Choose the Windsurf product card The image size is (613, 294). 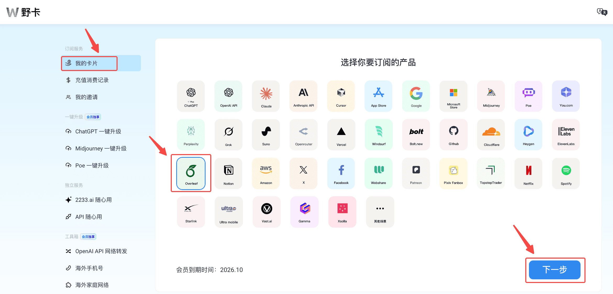point(378,135)
